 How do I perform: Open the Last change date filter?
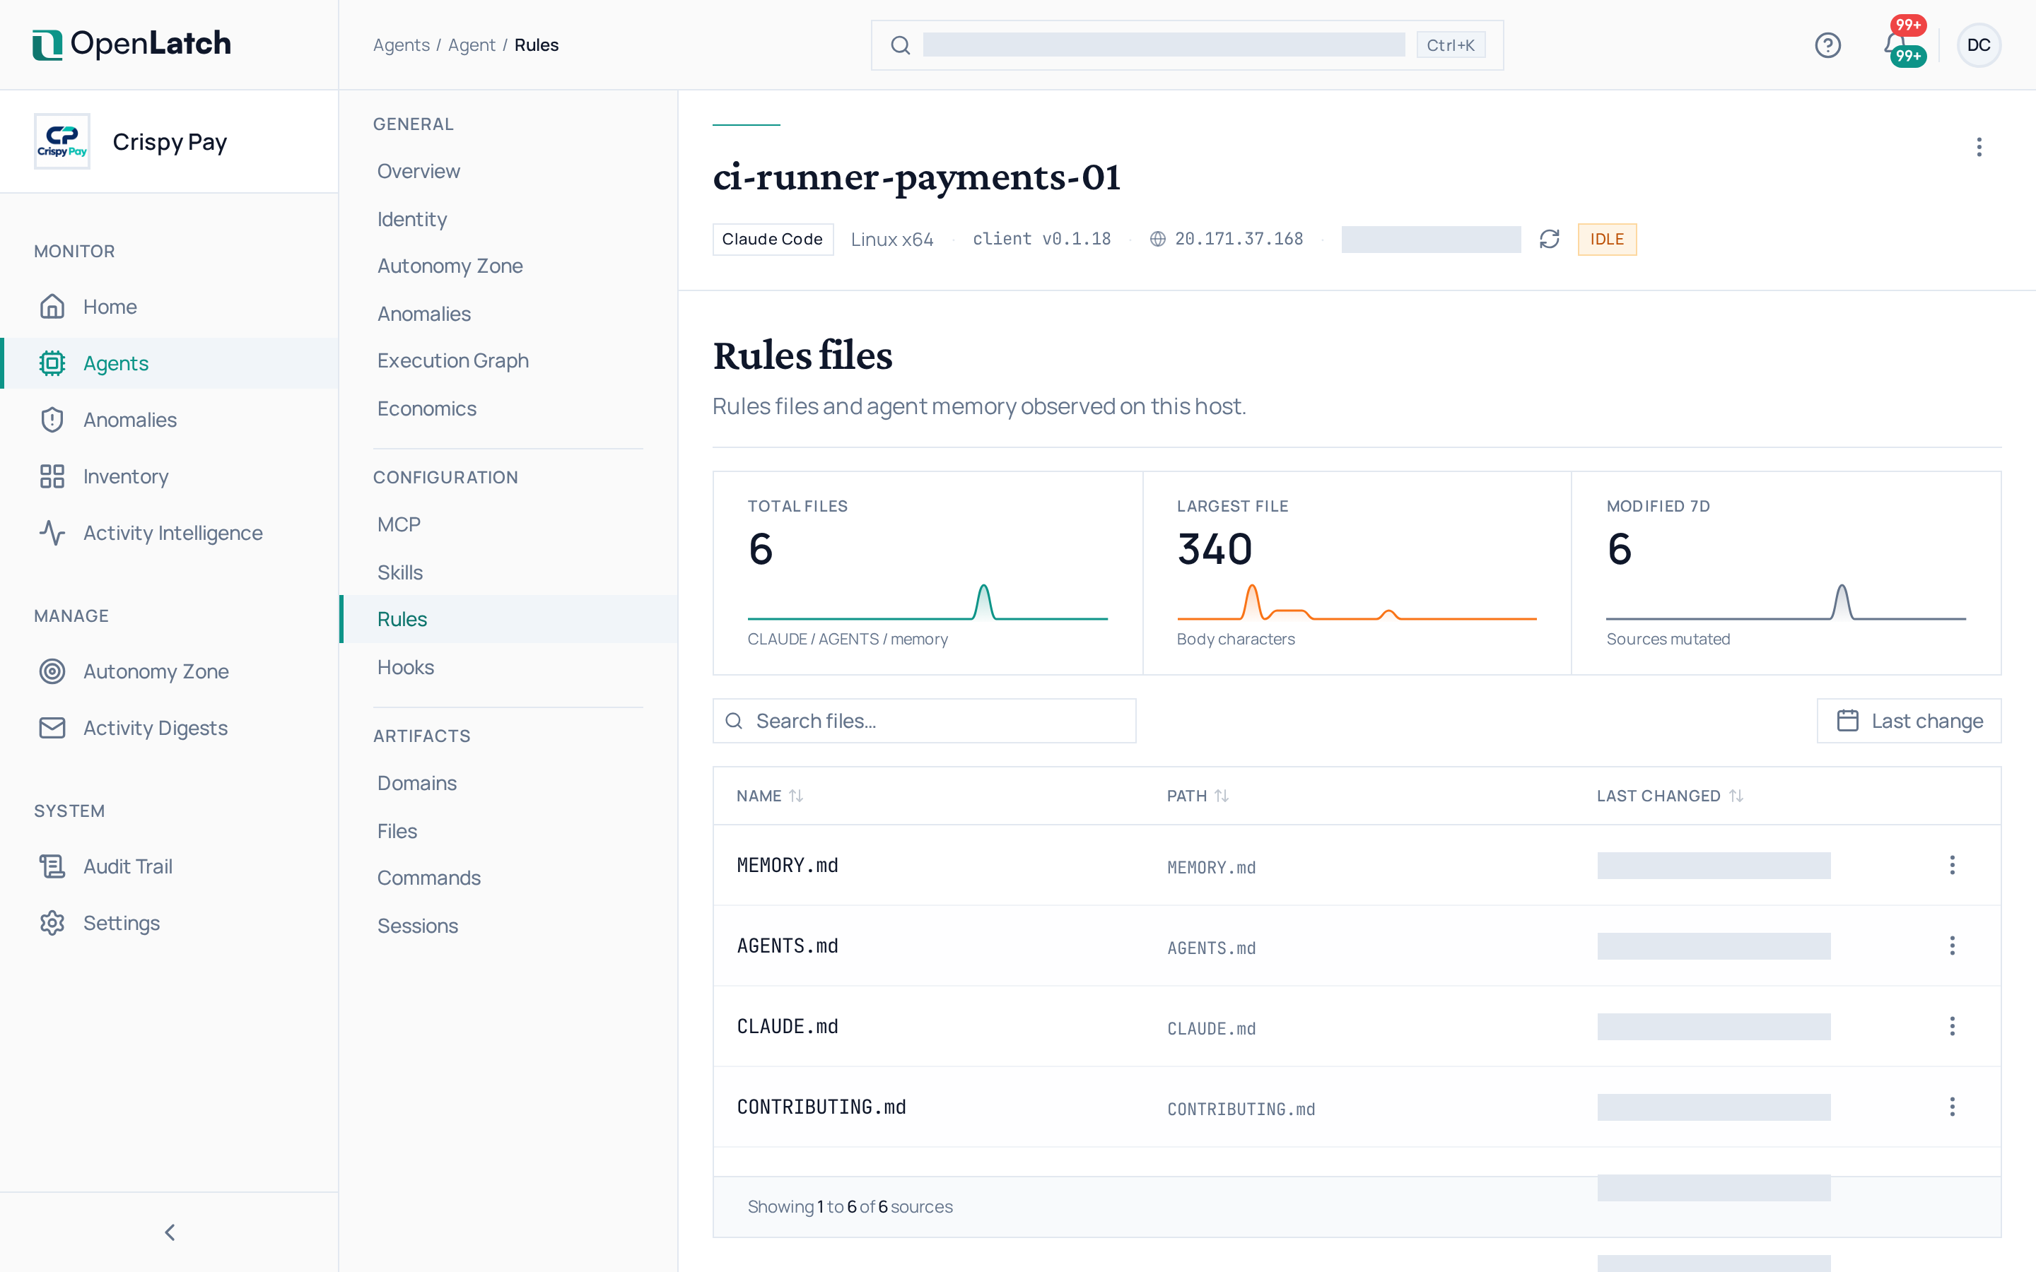click(x=1908, y=720)
